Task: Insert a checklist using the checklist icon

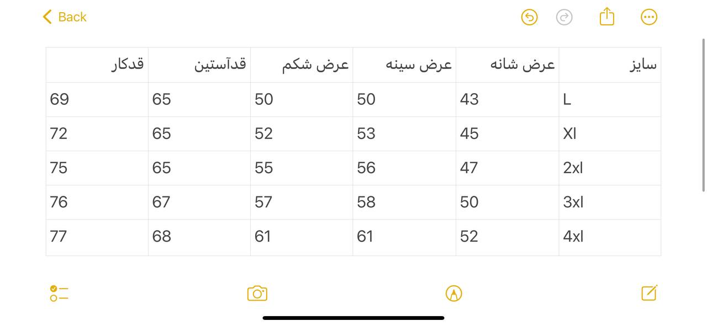Action: (x=59, y=293)
